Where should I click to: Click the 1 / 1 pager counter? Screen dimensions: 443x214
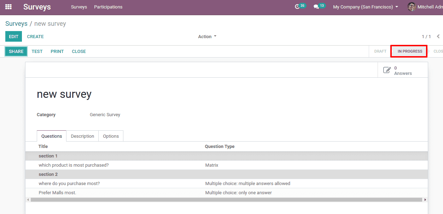[x=426, y=36]
